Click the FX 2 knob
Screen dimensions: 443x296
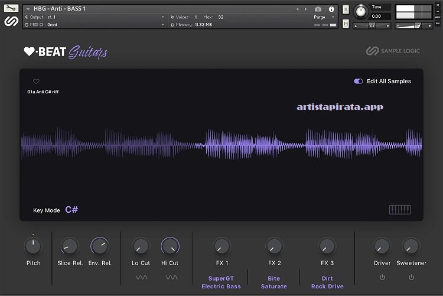(274, 246)
